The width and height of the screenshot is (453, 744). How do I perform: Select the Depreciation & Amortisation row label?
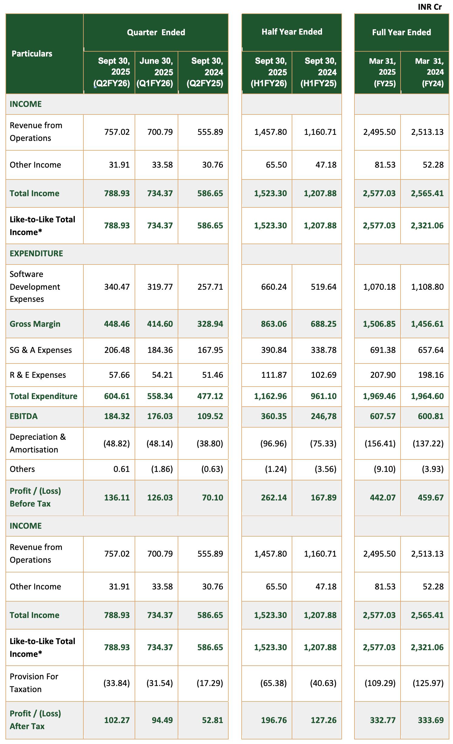38,443
